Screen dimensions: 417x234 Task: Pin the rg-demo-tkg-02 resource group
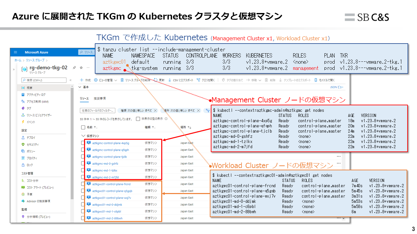74,68
